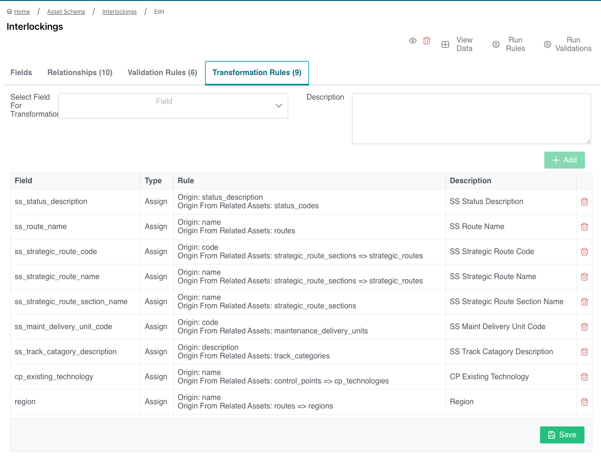The height and width of the screenshot is (459, 601).
Task: Remove the ss_maint_delivery_unit_code rule
Action: pyautogui.click(x=584, y=327)
